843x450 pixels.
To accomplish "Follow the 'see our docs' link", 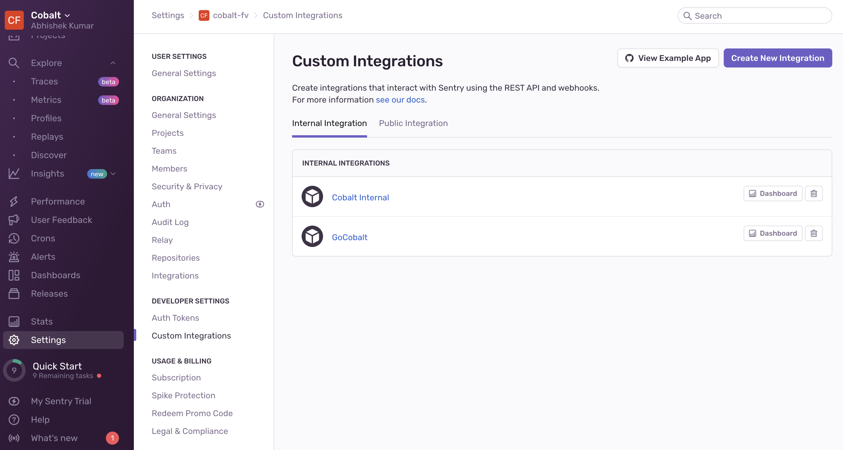I will (400, 100).
